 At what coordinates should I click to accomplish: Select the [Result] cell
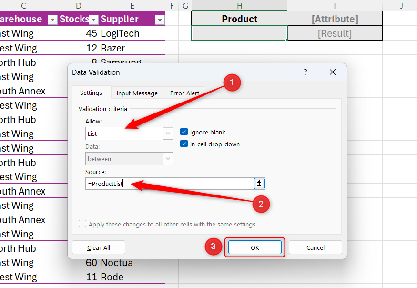(x=334, y=33)
